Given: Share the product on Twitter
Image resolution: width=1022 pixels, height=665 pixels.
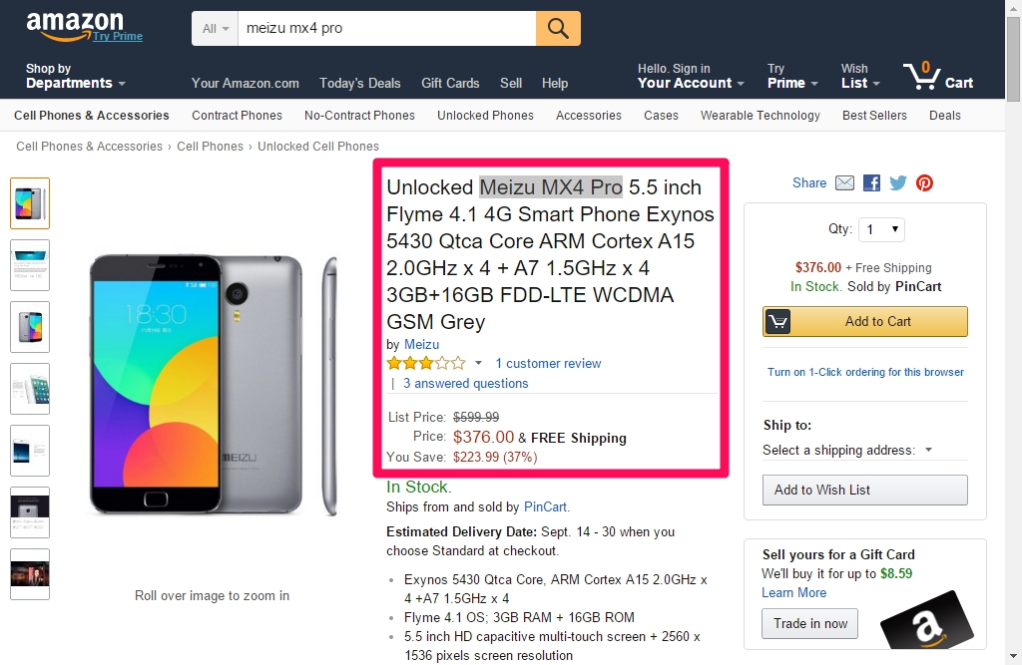Looking at the screenshot, I should pos(896,183).
